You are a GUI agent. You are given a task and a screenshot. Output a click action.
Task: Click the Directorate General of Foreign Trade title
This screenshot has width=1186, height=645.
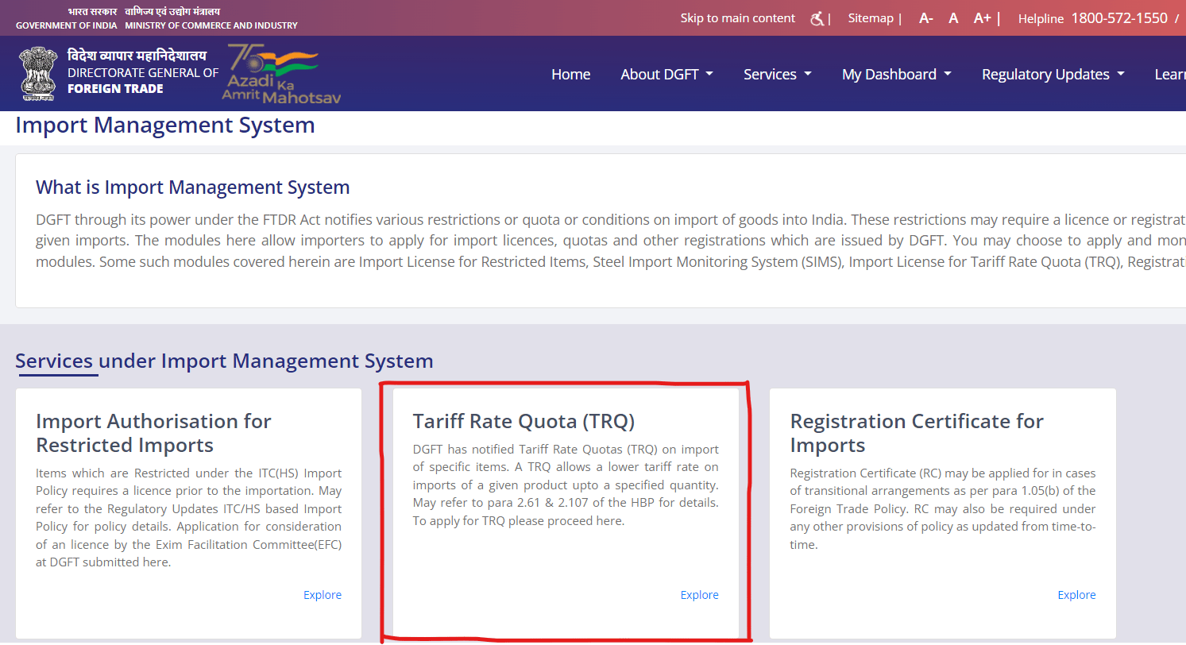pyautogui.click(x=143, y=72)
